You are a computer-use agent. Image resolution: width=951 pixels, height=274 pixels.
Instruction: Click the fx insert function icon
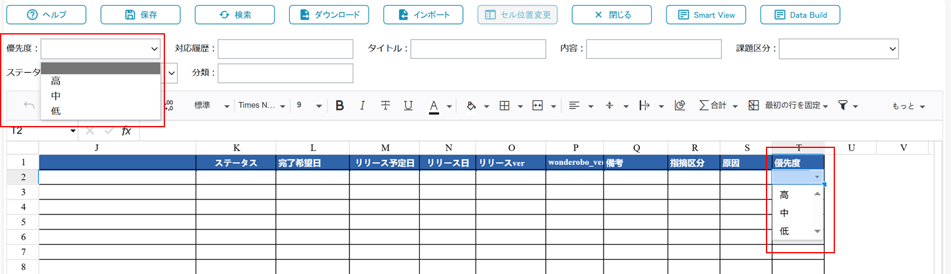coord(126,130)
